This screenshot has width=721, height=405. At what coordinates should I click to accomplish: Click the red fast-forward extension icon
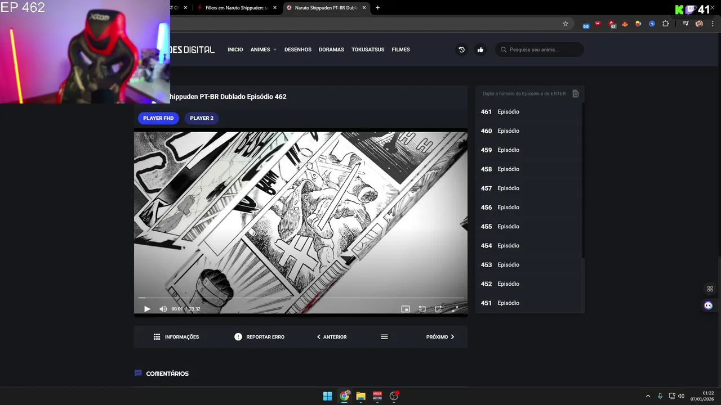pos(598,24)
